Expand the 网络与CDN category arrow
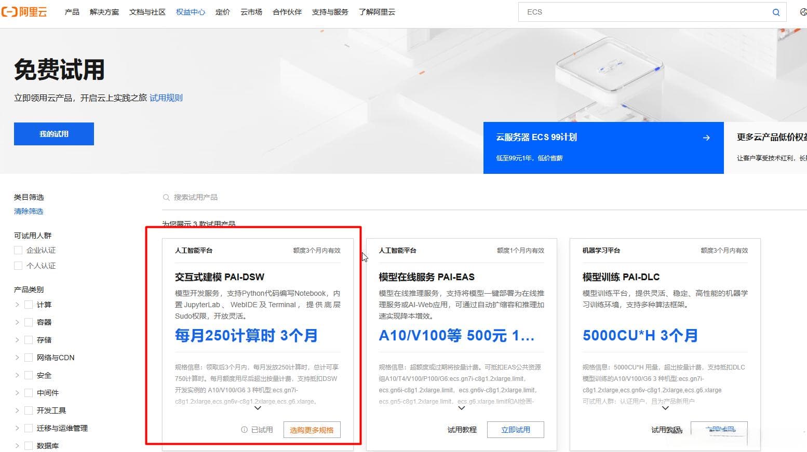 pos(17,358)
